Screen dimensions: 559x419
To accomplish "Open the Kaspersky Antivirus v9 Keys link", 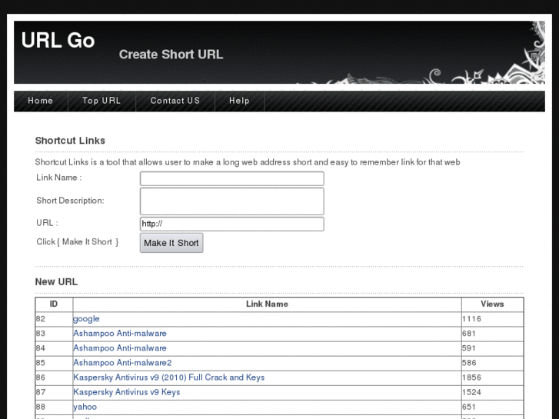I will 127,392.
